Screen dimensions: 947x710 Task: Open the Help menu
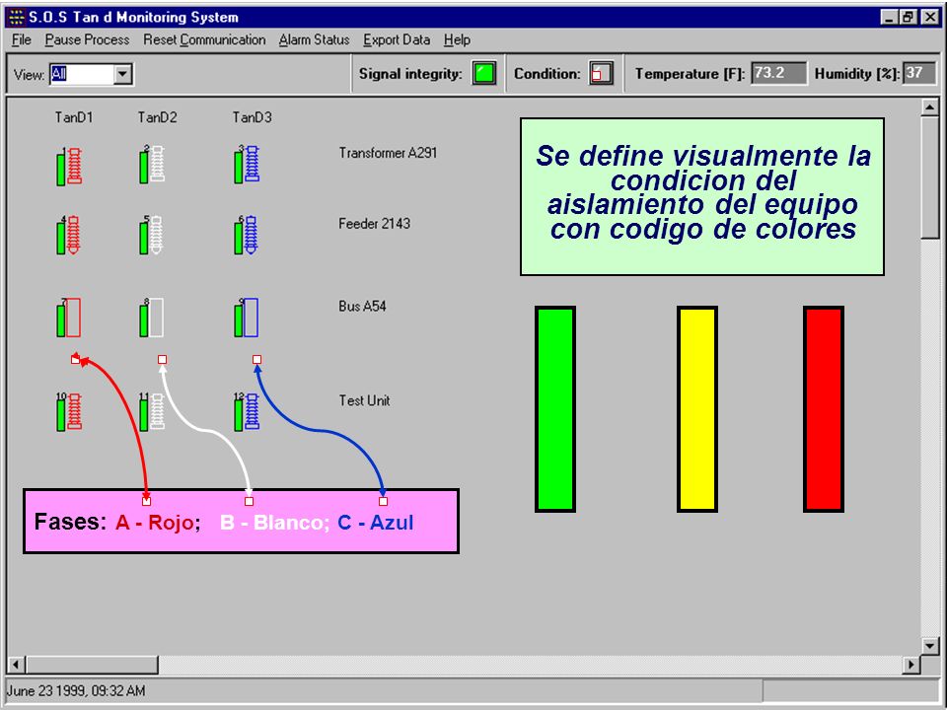click(457, 39)
